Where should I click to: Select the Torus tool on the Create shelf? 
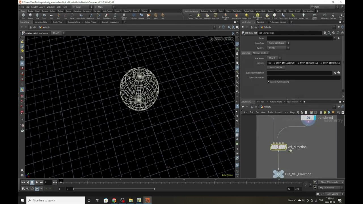point(44,16)
